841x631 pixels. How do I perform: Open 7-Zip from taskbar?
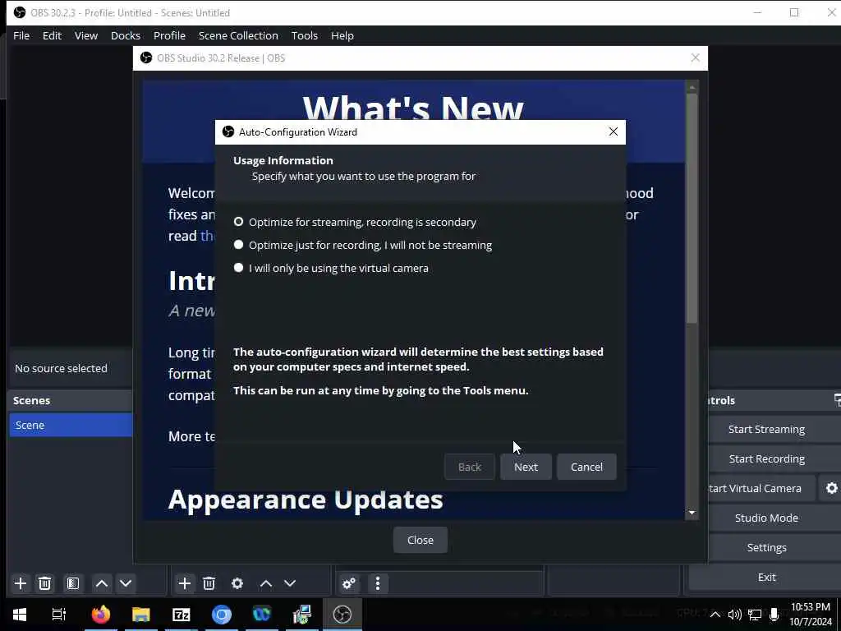[182, 615]
